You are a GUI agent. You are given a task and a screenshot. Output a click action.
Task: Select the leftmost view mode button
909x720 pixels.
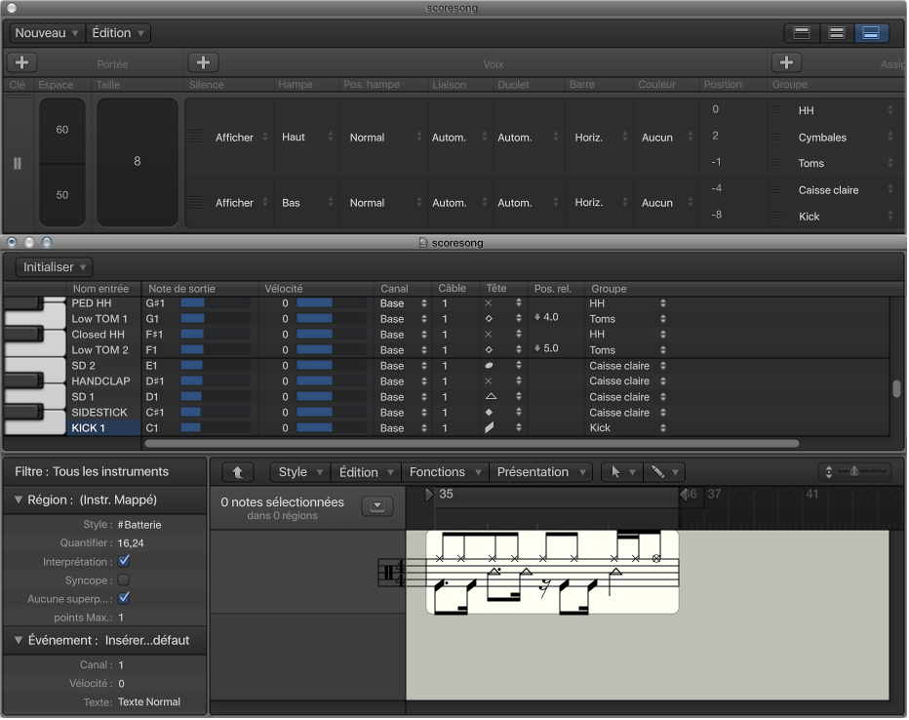point(802,33)
